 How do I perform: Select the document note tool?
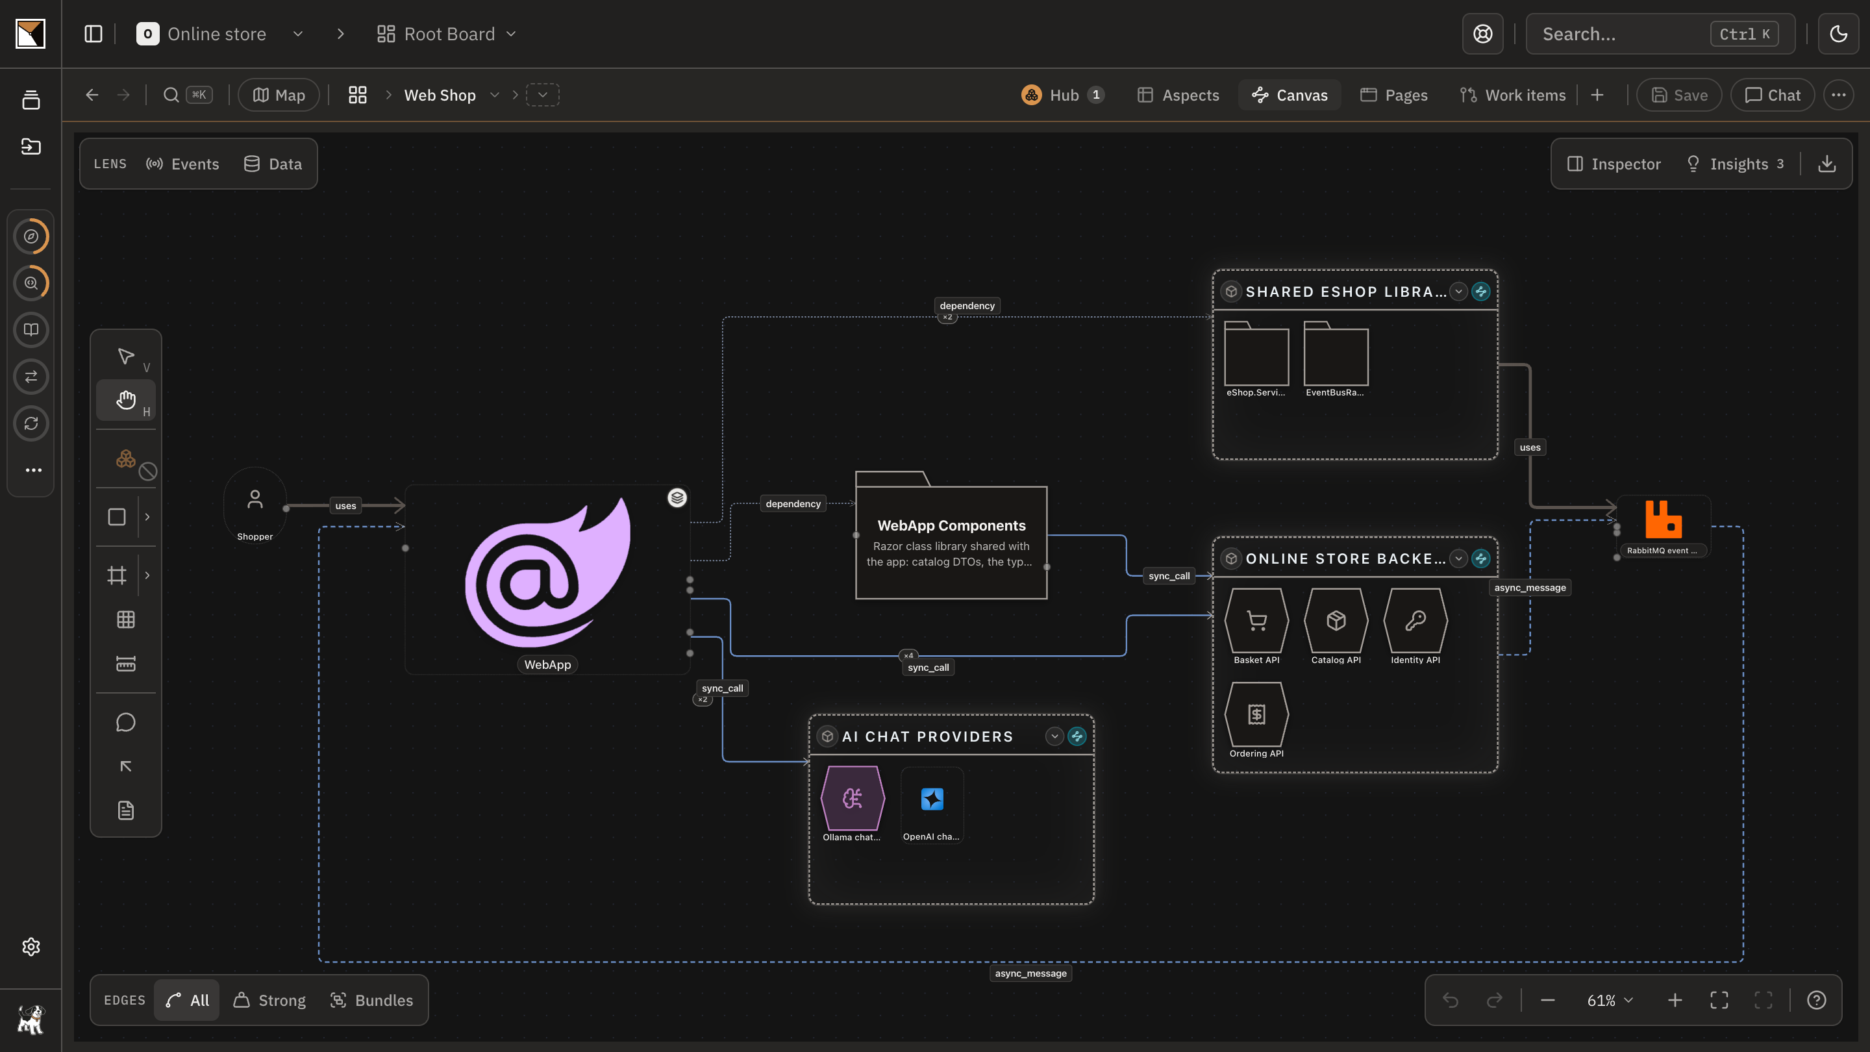[125, 810]
